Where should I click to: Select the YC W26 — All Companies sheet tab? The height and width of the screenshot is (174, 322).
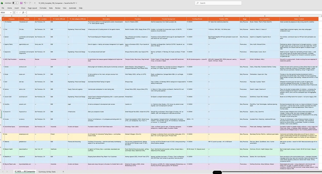click(x=25, y=171)
